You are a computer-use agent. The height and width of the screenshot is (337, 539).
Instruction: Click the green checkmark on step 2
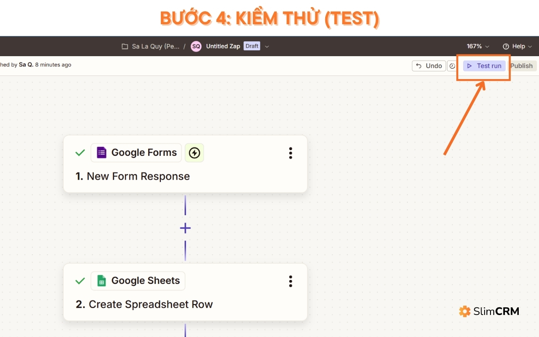(80, 281)
